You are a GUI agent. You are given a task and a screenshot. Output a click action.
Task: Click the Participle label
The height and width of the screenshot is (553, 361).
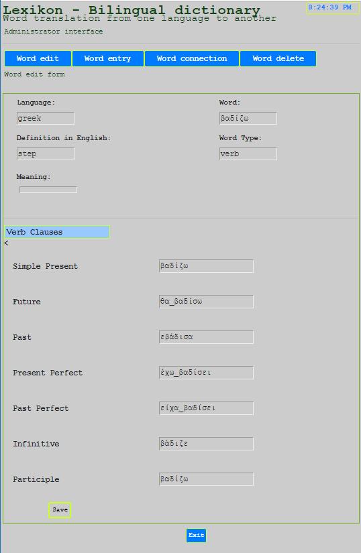pyautogui.click(x=36, y=480)
